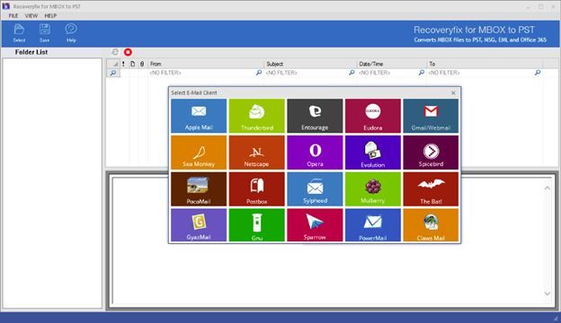
Task: Stop the process with the red stop icon
Action: [x=128, y=52]
